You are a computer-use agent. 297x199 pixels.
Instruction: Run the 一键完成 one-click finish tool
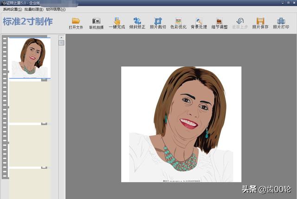point(116,21)
